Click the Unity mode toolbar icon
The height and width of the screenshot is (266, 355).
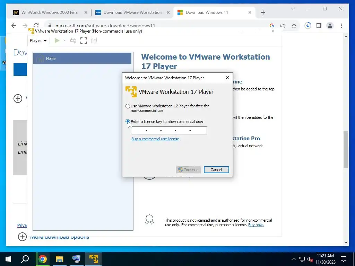pyautogui.click(x=94, y=41)
